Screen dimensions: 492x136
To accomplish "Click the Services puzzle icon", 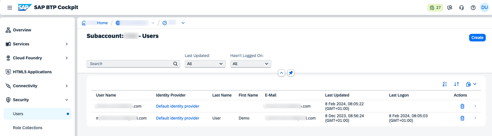I will pos(8,44).
